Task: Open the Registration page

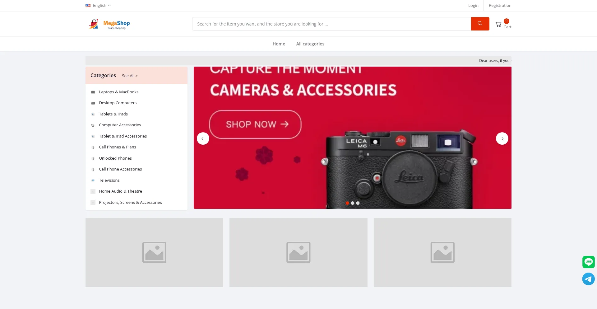Action: click(500, 5)
